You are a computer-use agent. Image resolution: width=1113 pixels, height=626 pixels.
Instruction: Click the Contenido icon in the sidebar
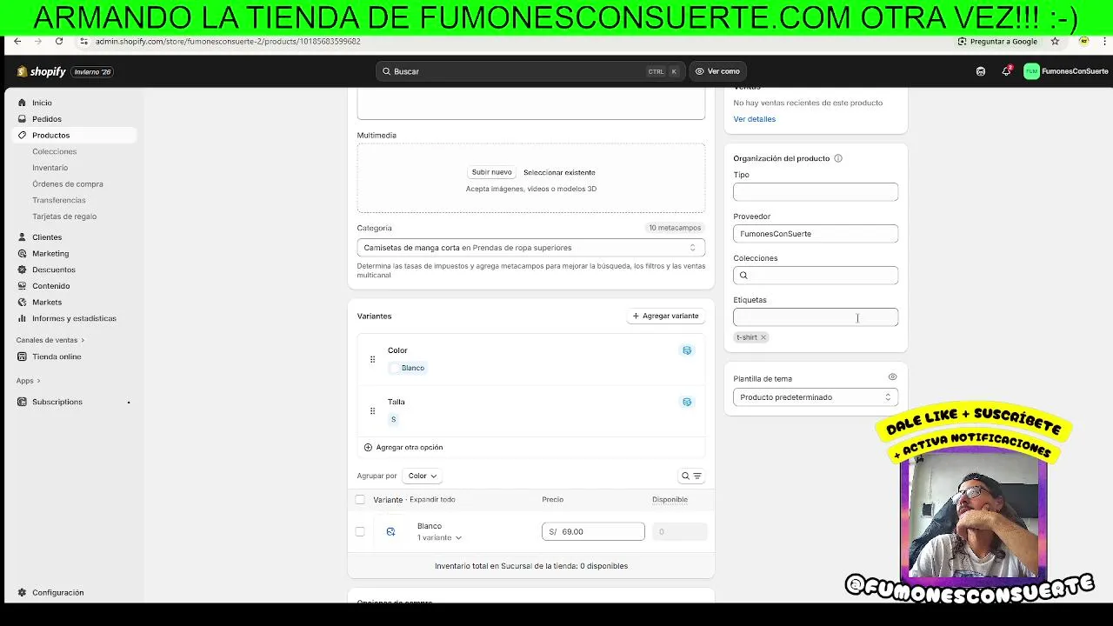(x=23, y=286)
